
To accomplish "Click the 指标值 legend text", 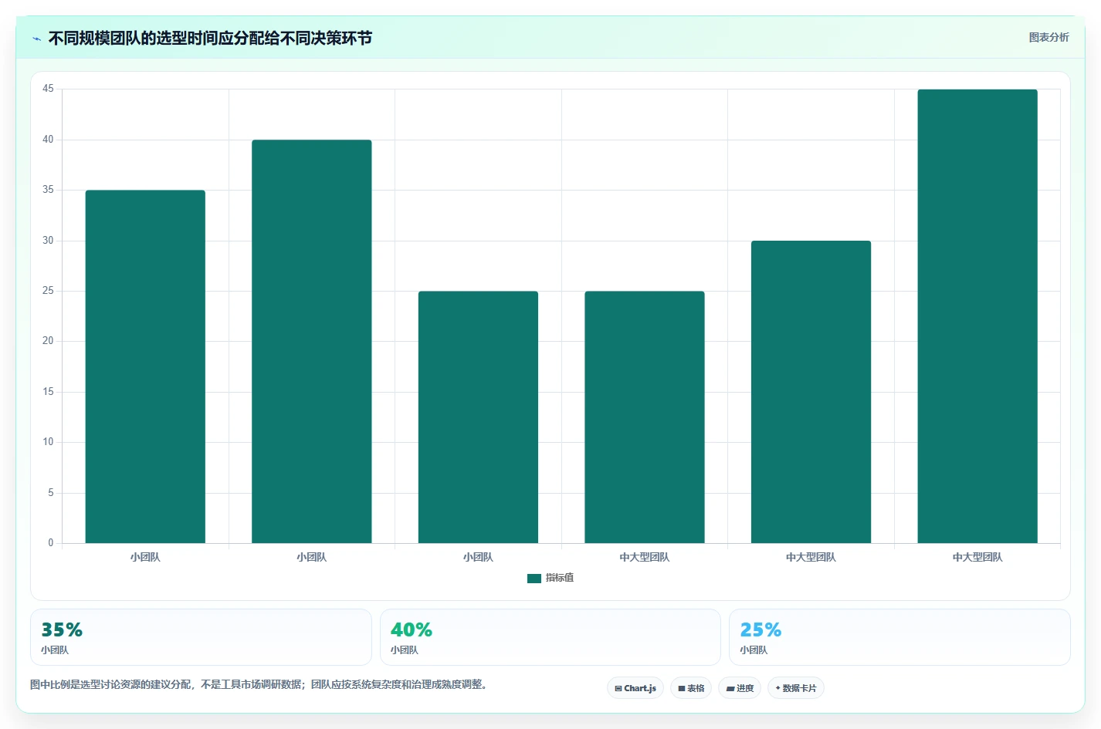I will point(560,578).
